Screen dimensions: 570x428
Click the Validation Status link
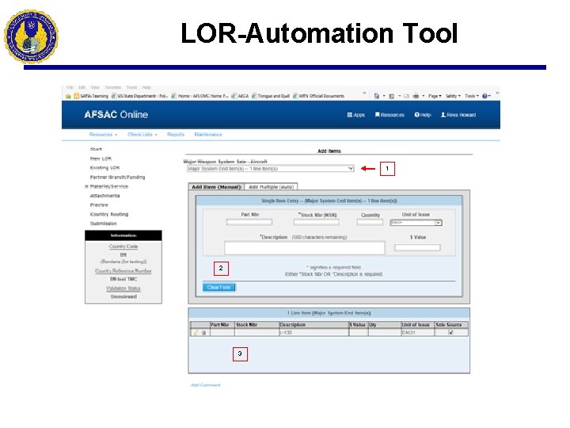point(123,289)
